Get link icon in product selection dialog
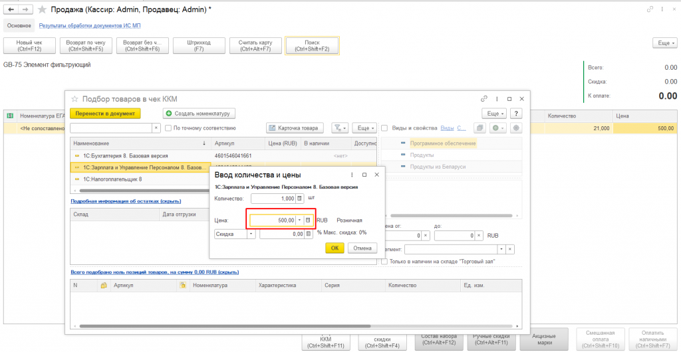The image size is (681, 352). click(484, 99)
